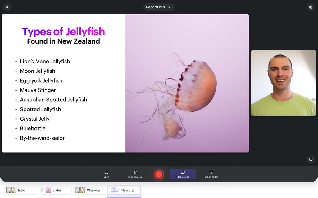Click the camera icon above Stop camera

click(x=135, y=173)
